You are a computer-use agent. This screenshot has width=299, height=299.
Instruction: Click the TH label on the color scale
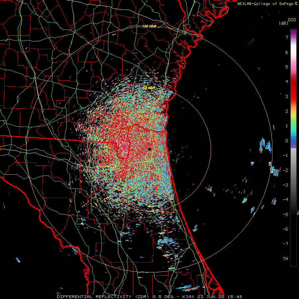(x=285, y=259)
